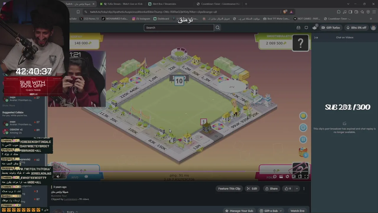The height and width of the screenshot is (213, 378).
Task: Open the Twitch inbox mail icon
Action: [x=298, y=28]
